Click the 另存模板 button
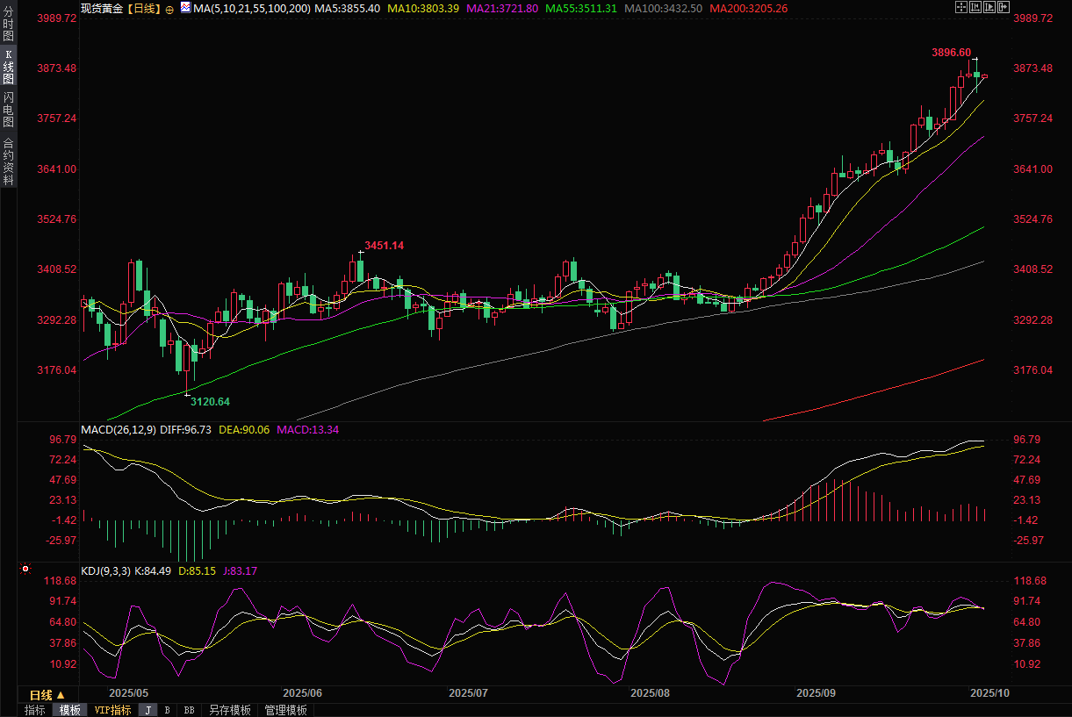This screenshot has width=1072, height=717. [229, 710]
